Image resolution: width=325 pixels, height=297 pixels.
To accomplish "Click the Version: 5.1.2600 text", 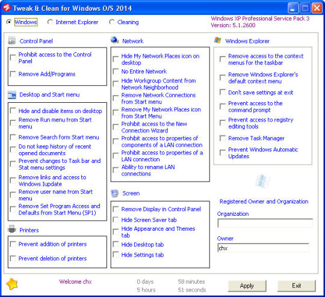I will 233,25.
